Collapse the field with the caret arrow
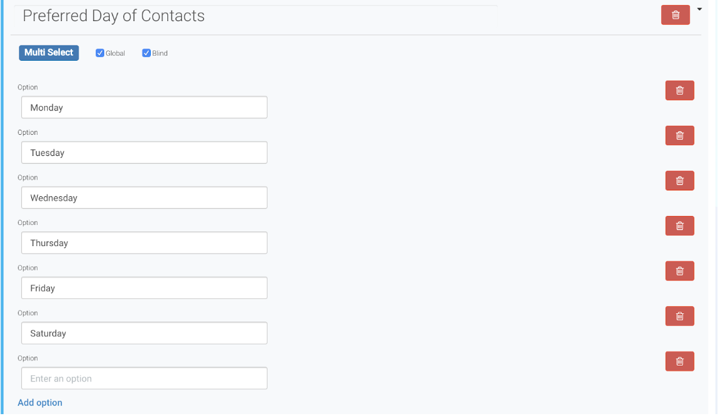 tap(699, 9)
